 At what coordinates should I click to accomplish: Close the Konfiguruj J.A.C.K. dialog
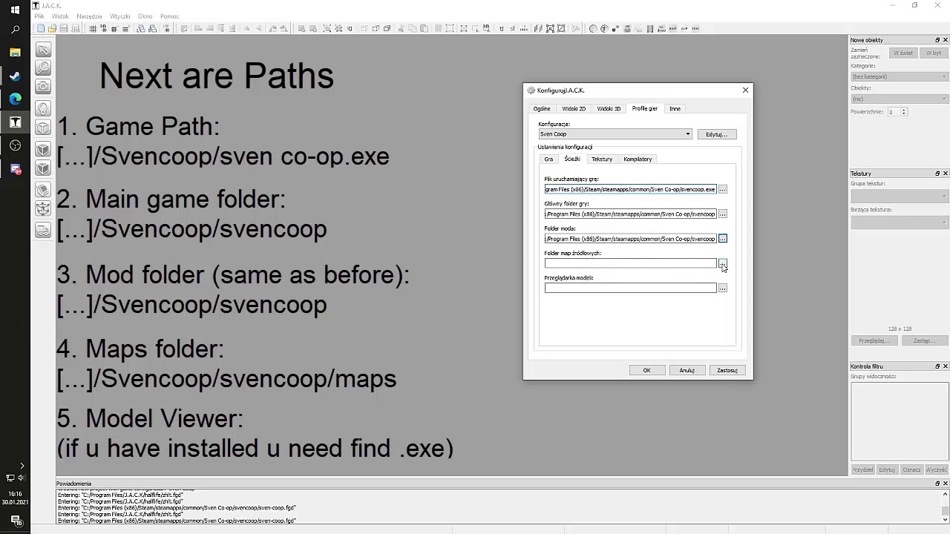(745, 90)
